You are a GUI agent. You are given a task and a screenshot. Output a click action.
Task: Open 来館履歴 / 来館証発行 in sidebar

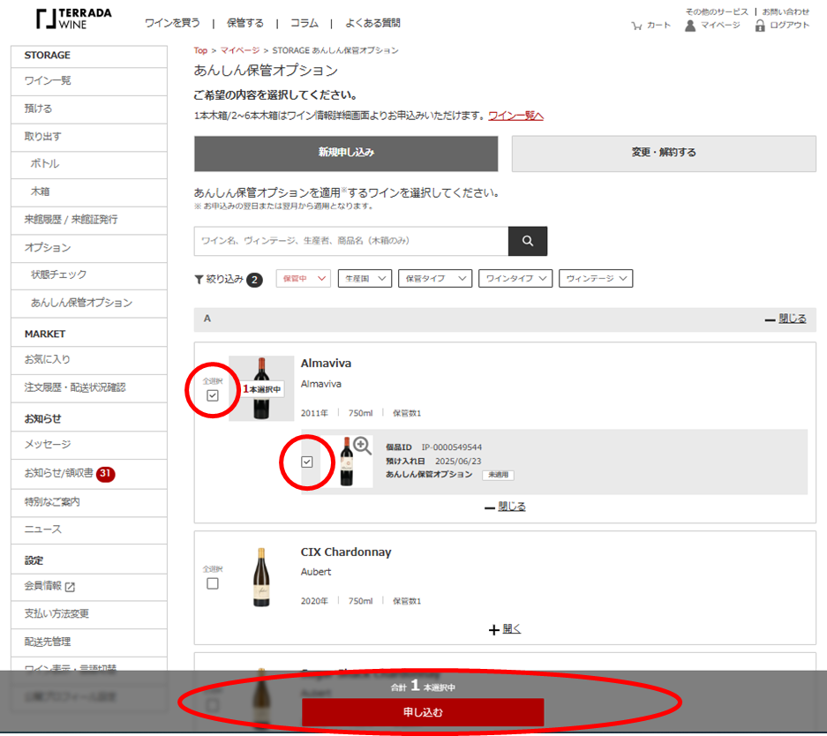coord(89,220)
